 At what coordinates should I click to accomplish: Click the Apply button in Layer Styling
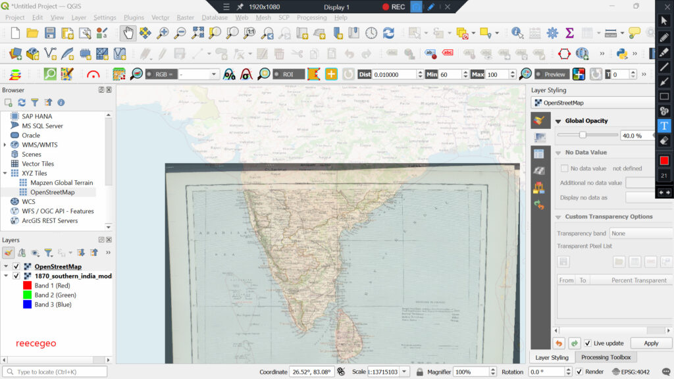(651, 343)
